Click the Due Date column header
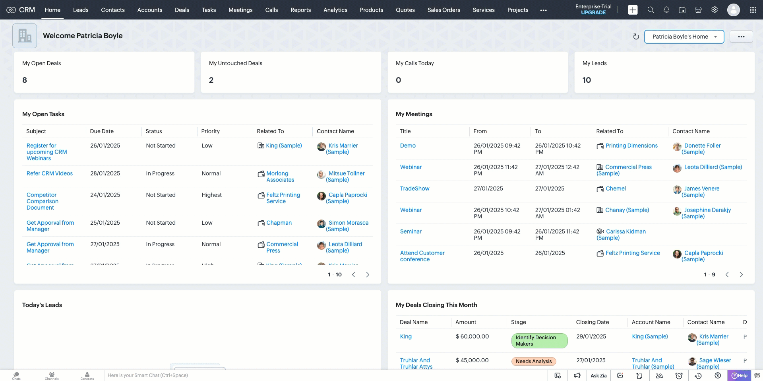This screenshot has width=763, height=381. tap(102, 131)
